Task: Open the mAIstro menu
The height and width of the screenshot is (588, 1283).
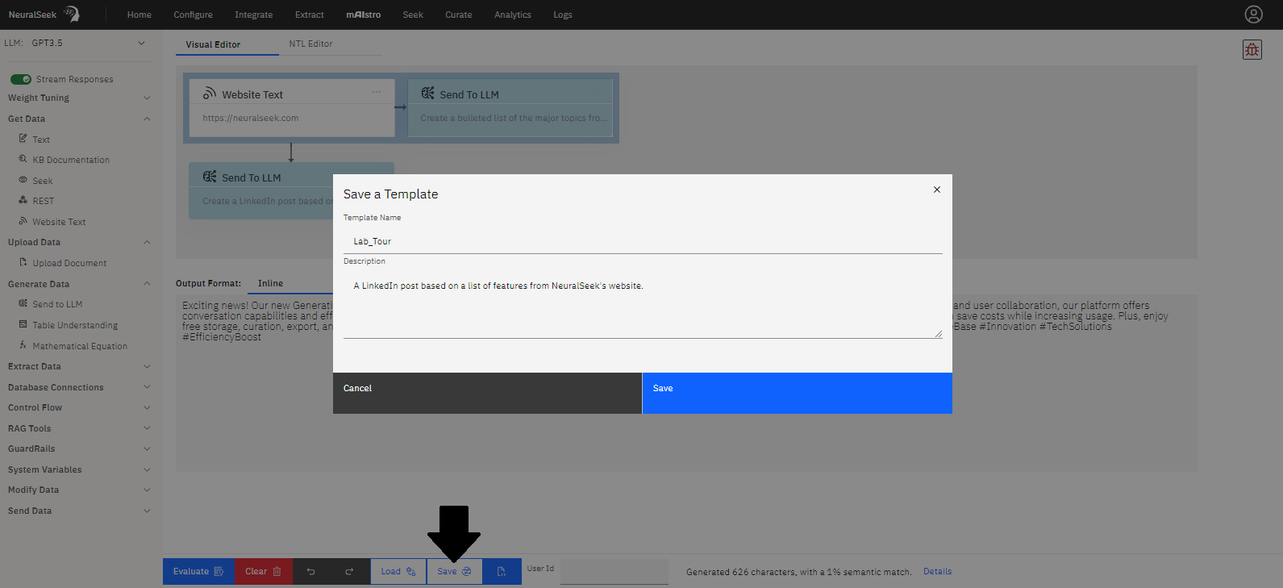Action: (x=364, y=15)
